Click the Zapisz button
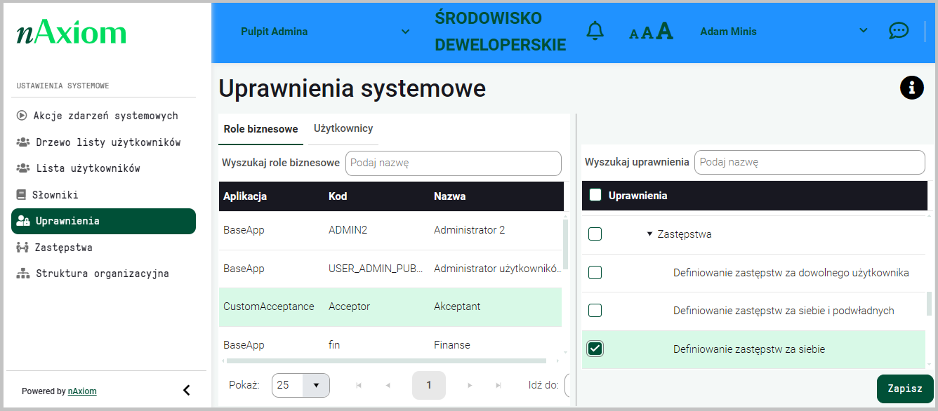Image resolution: width=938 pixels, height=411 pixels. 905,389
